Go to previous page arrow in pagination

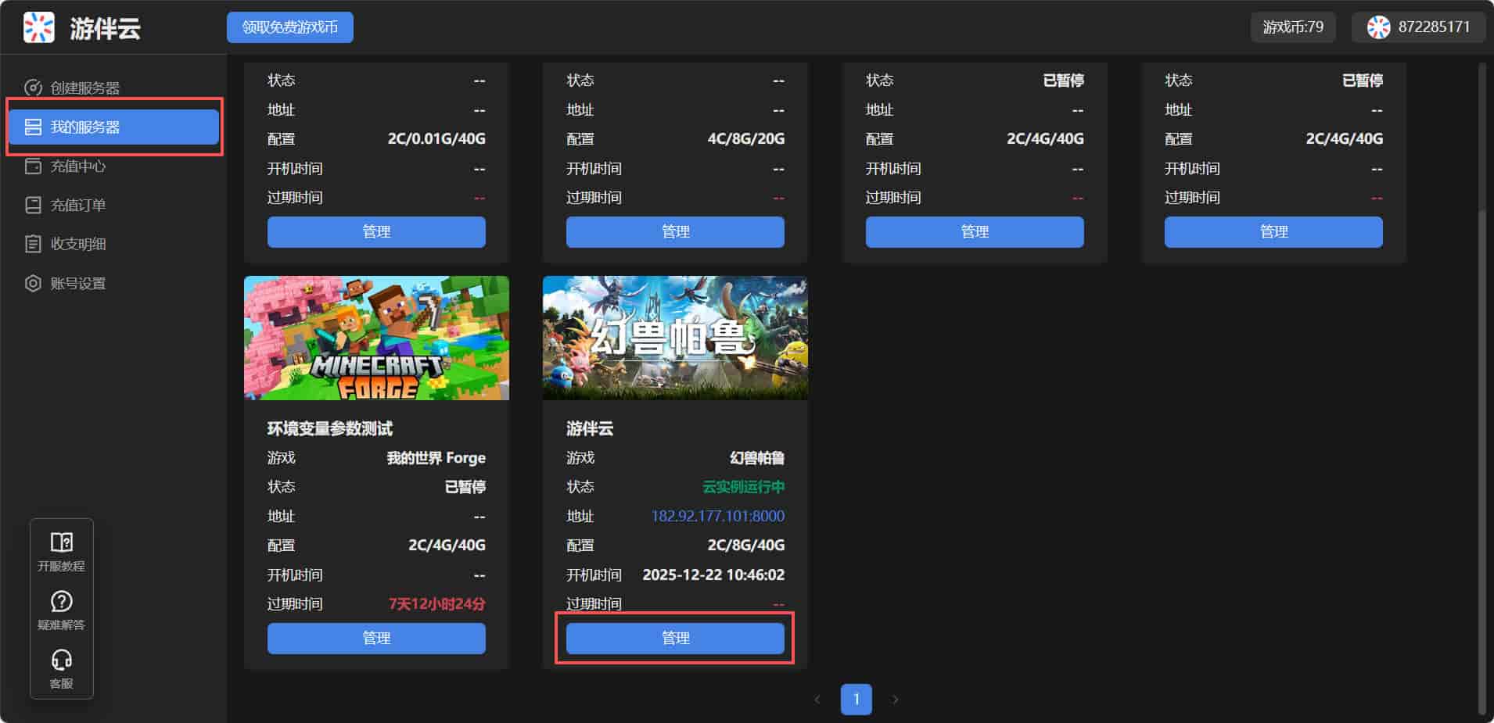click(x=817, y=700)
